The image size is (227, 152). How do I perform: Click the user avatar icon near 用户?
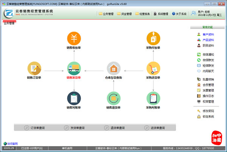tap(194, 13)
